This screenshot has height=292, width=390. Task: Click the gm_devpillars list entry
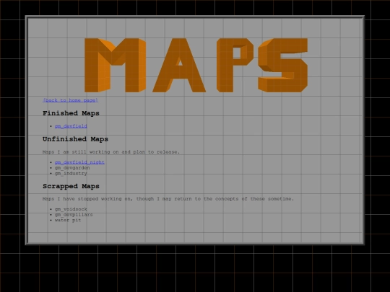point(74,215)
